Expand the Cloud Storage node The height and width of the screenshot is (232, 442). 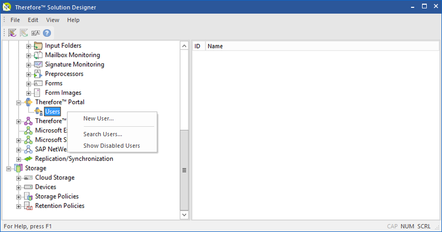[x=18, y=178]
